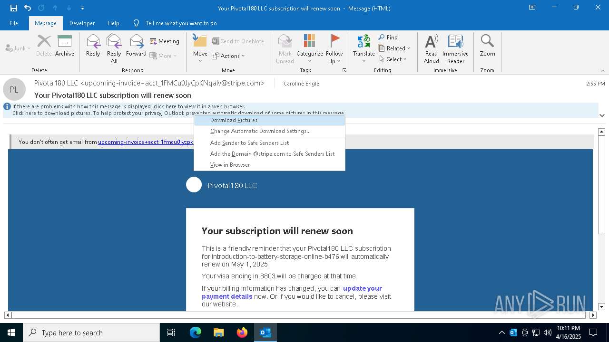Open the File tab
Viewport: 609px width, 342px height.
click(14, 23)
